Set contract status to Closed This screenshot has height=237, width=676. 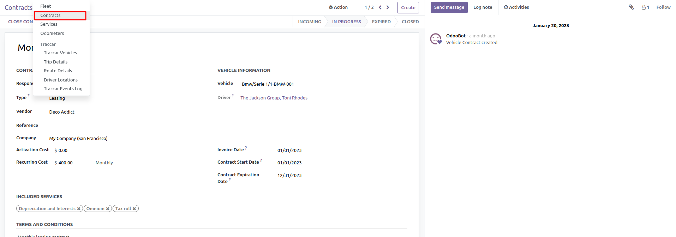(x=410, y=22)
